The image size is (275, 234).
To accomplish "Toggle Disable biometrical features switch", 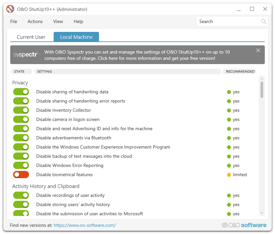I will point(21,175).
